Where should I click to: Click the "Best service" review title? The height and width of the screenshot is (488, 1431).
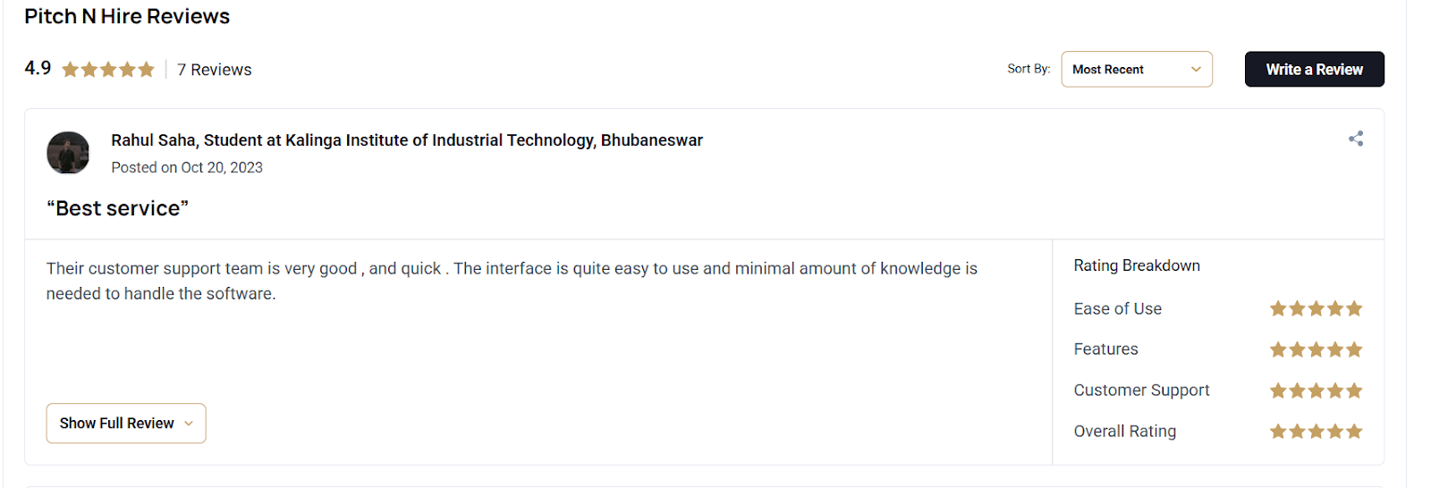point(118,208)
